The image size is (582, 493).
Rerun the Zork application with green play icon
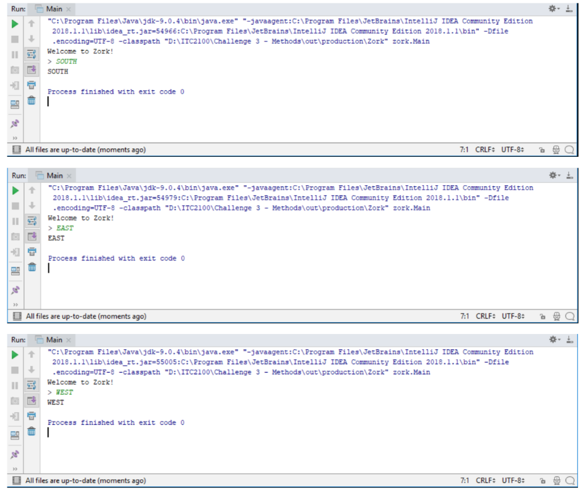point(15,23)
